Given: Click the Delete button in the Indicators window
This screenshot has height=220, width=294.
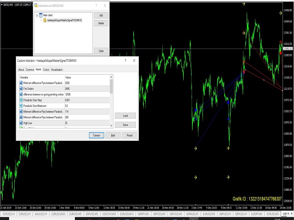Looking at the screenshot, I should 101,23.
